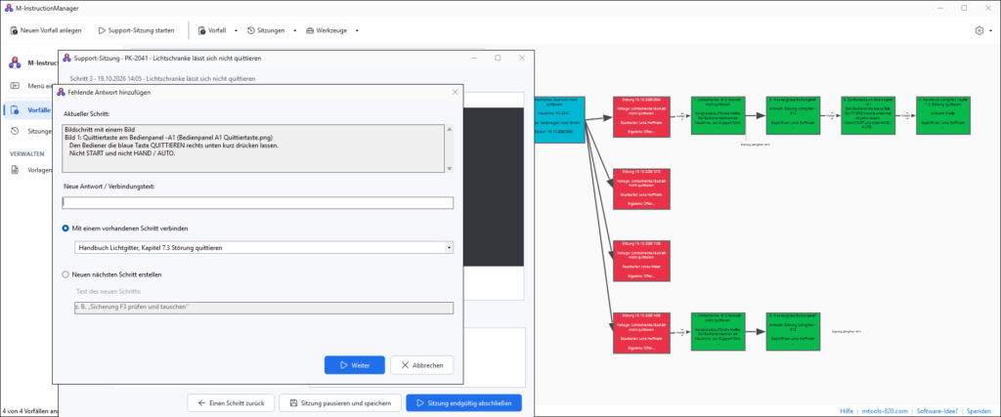Open the Software-Idee? link
The height and width of the screenshot is (417, 1001).
tap(937, 411)
